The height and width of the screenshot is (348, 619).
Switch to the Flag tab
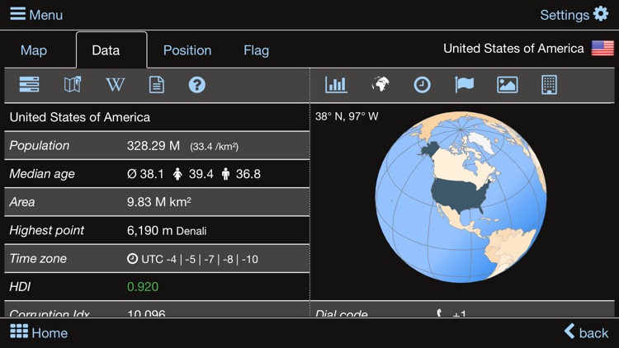(256, 50)
